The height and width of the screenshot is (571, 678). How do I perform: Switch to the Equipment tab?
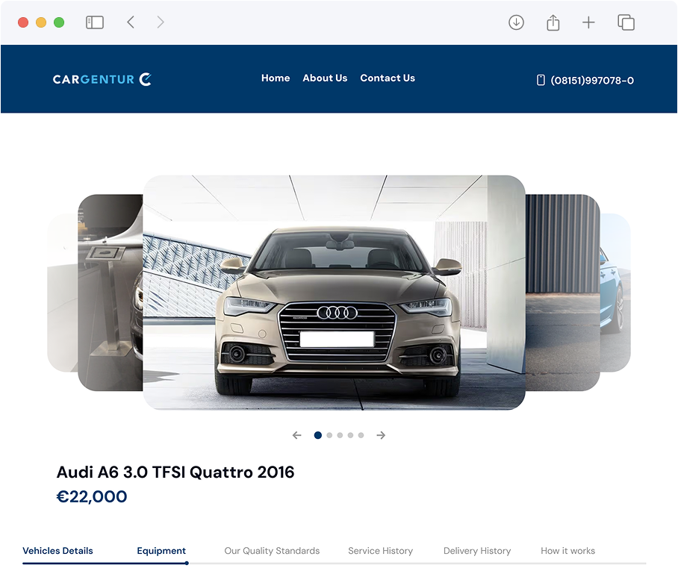click(x=161, y=551)
